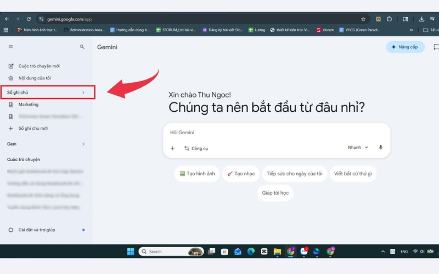
Task: Open the thiết kế kiến trúc Vi... bookmark
Action: [290, 30]
